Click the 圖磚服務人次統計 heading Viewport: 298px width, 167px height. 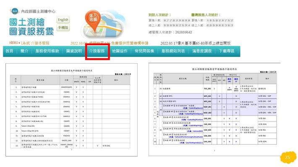pyautogui.click(x=206, y=15)
